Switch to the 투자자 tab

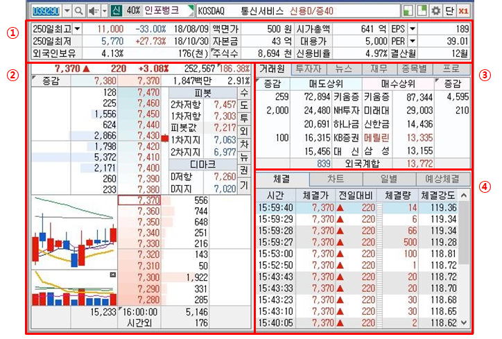click(309, 69)
